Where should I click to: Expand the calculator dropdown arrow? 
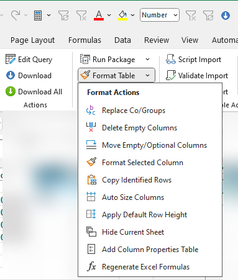49,16
